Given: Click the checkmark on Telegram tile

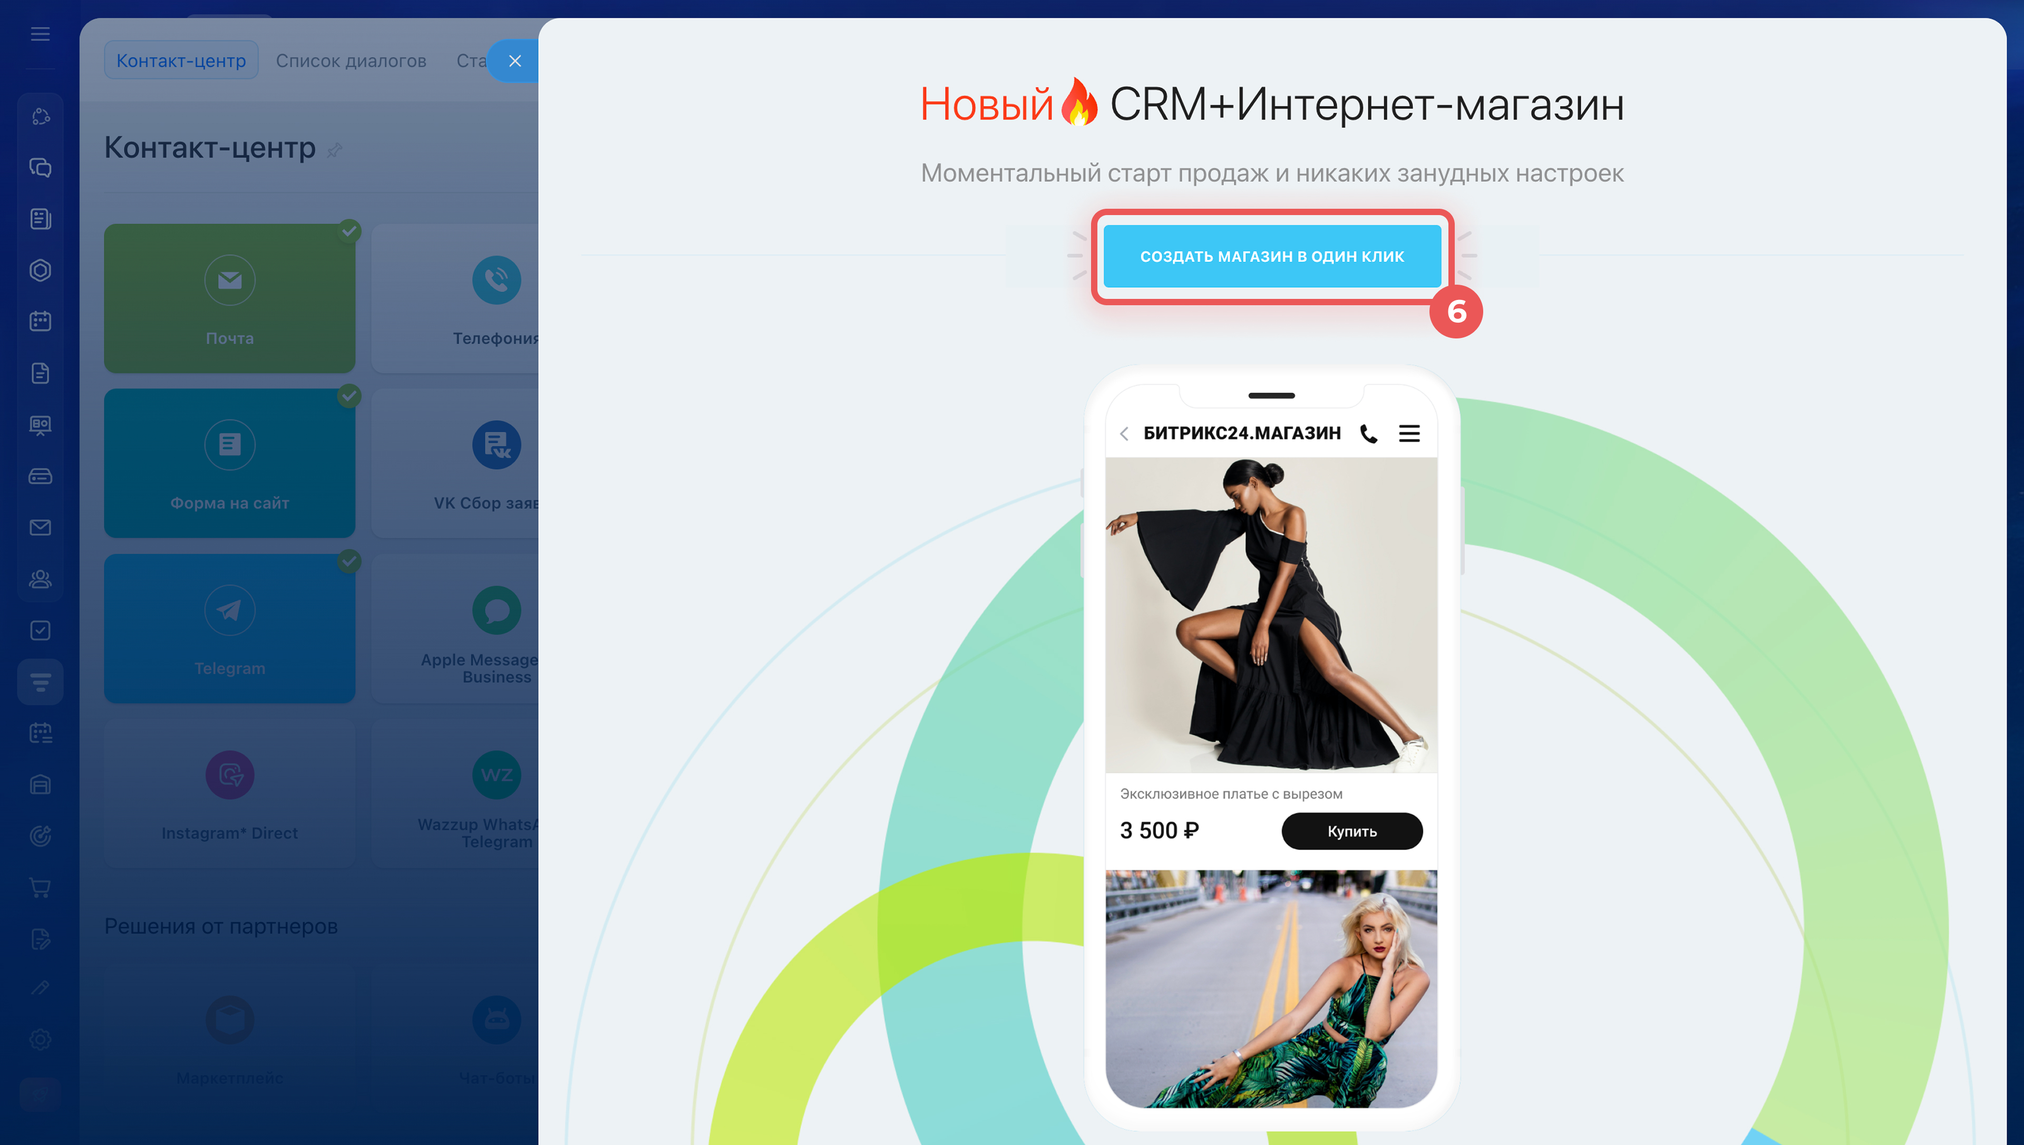Looking at the screenshot, I should [350, 561].
